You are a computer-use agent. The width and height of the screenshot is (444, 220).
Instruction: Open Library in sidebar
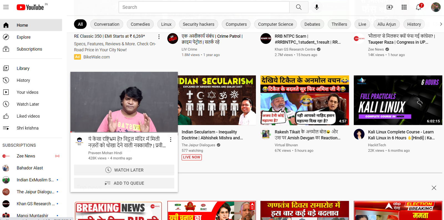point(31,68)
